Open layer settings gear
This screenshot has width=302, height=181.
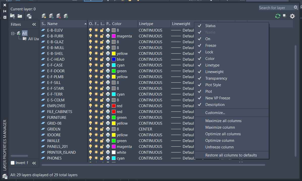(292, 16)
